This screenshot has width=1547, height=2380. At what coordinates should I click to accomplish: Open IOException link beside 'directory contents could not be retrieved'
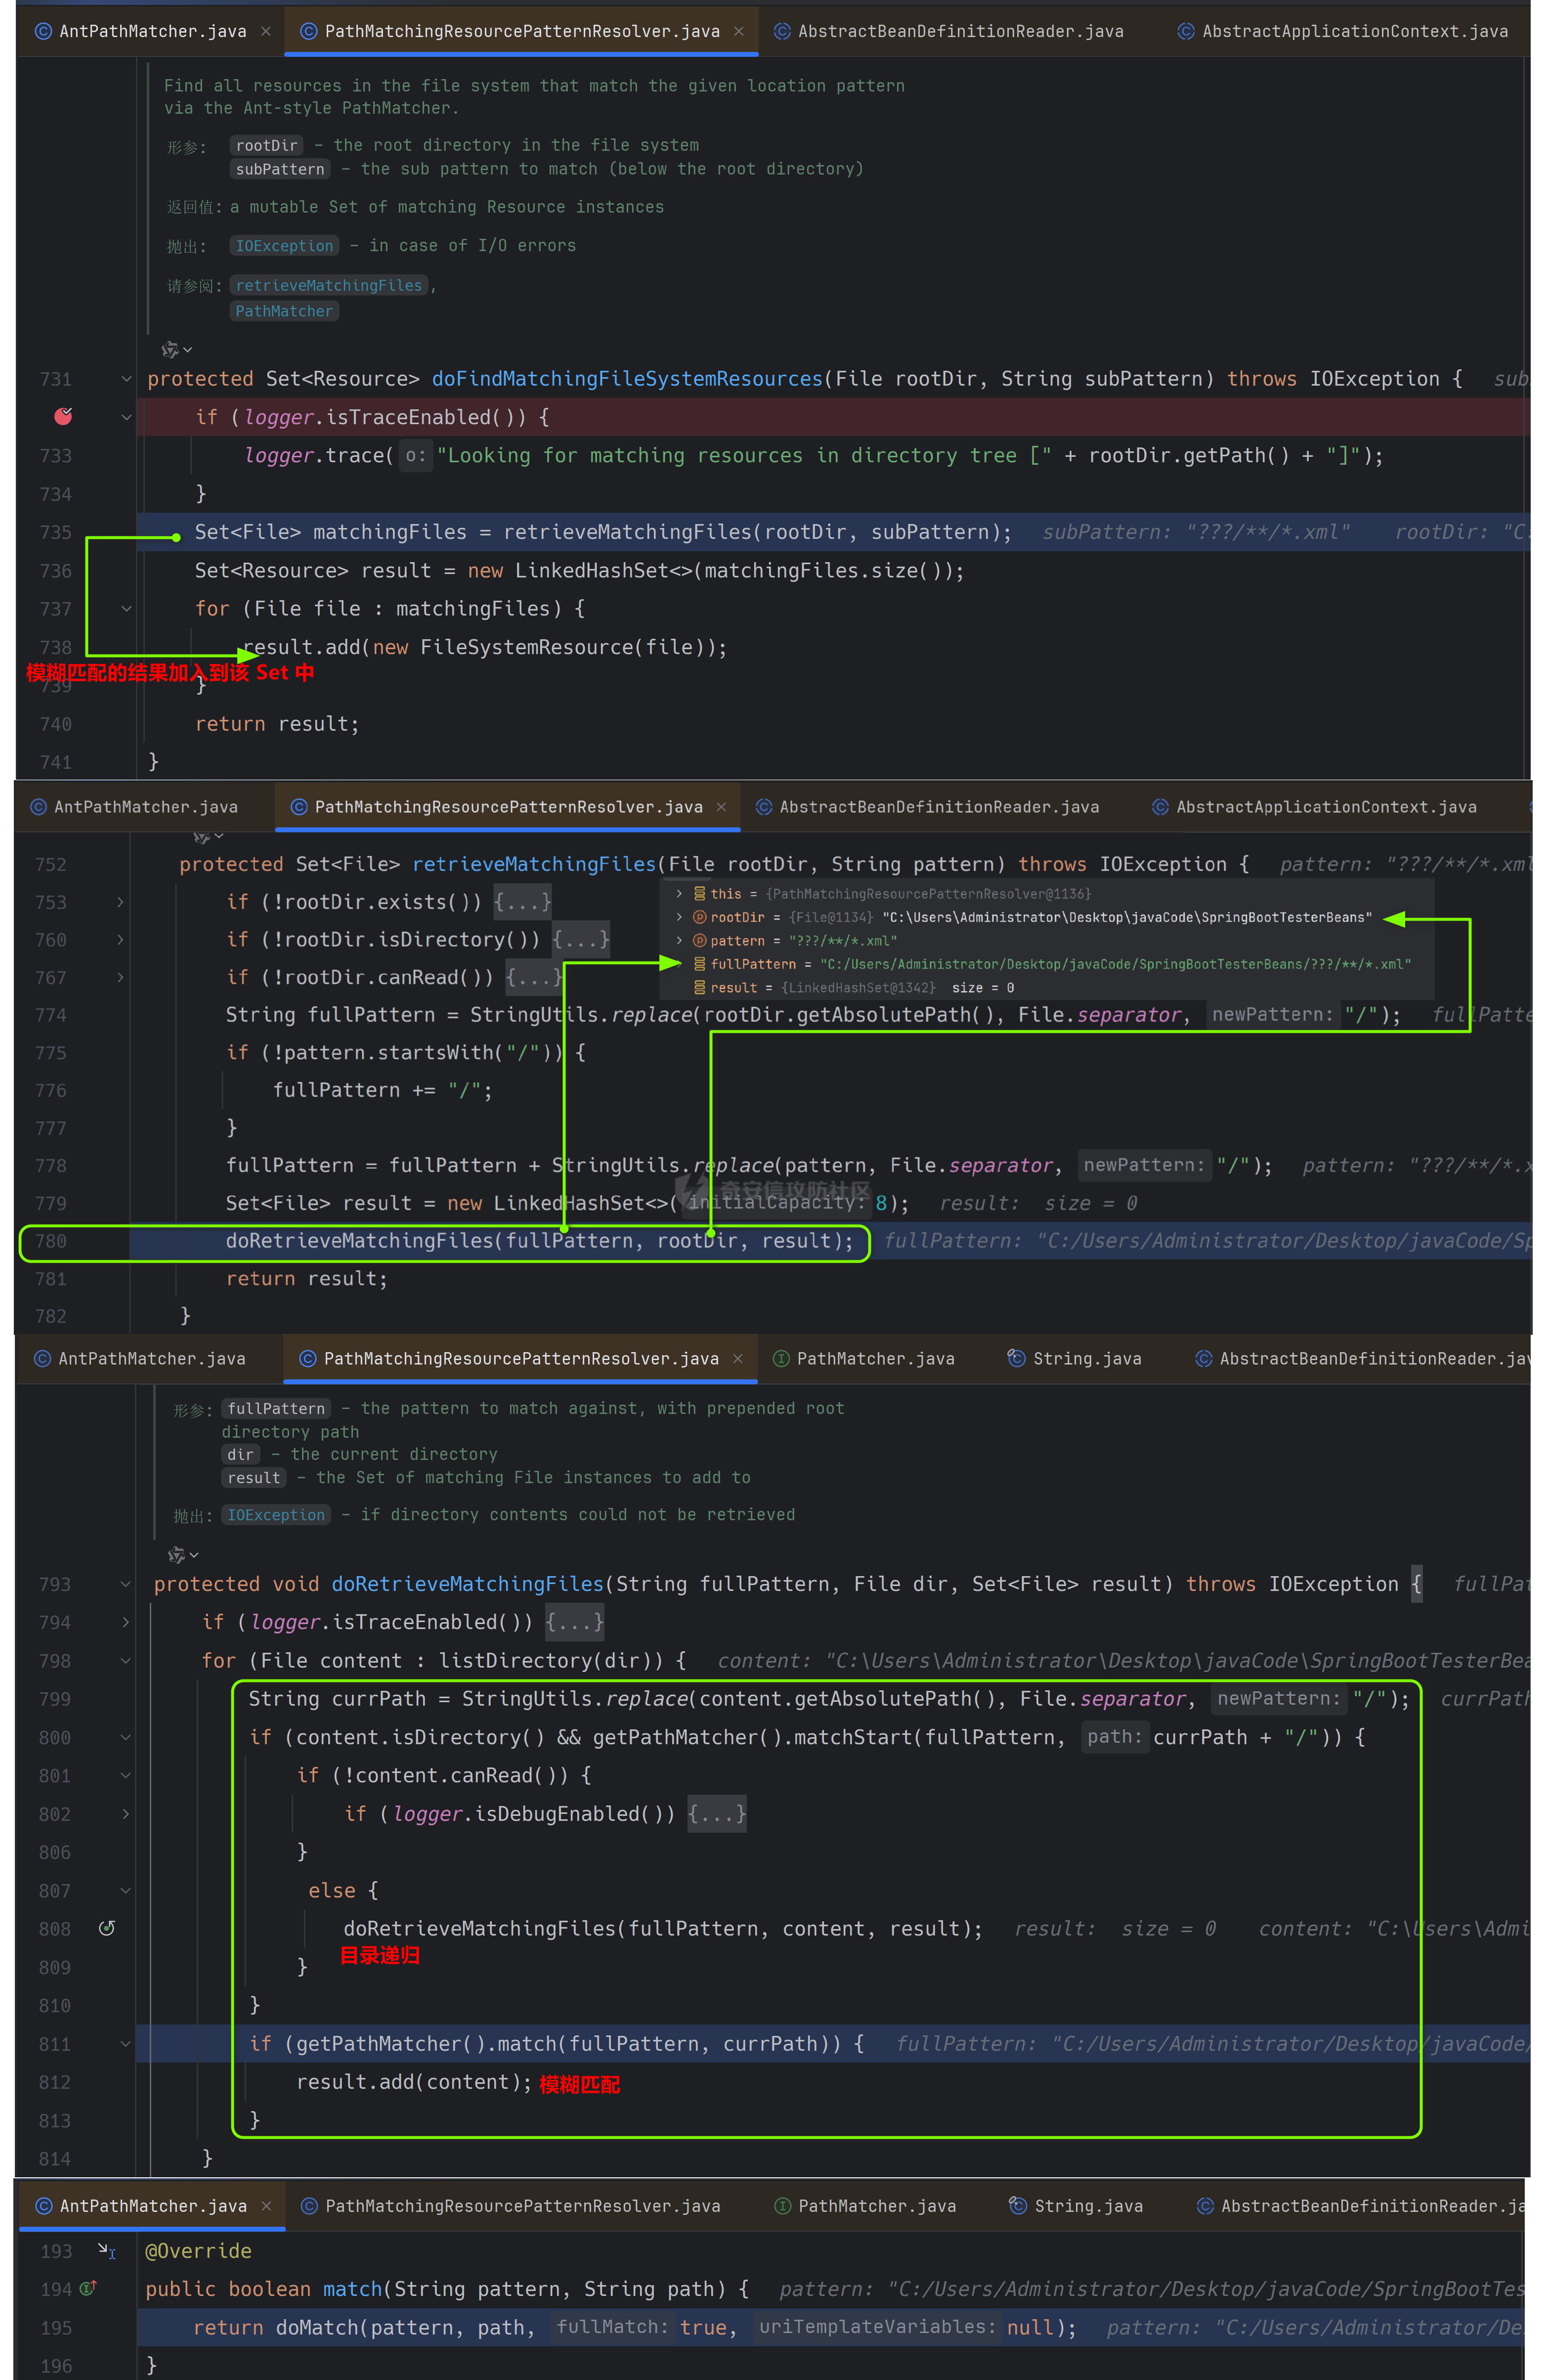coord(276,1514)
